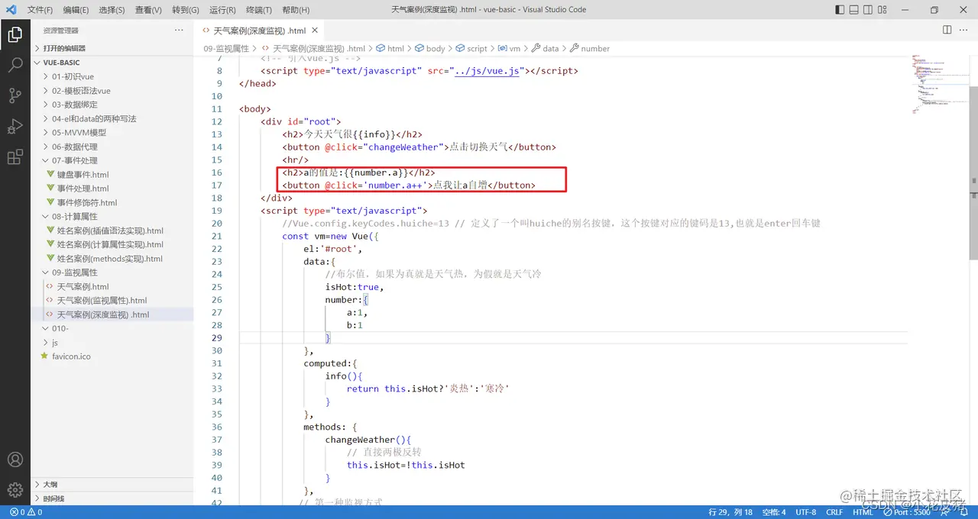Click the 09-监视属性 breadcrumb

point(226,48)
